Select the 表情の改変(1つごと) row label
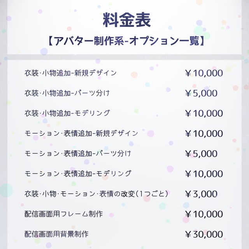This screenshot has height=249, width=249. pyautogui.click(x=96, y=194)
